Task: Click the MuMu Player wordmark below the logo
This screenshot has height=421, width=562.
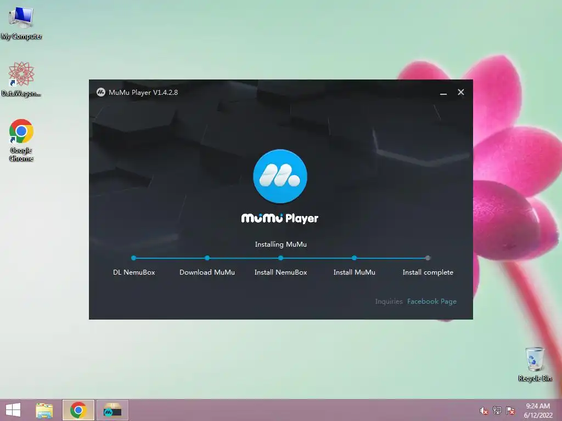Action: tap(280, 218)
